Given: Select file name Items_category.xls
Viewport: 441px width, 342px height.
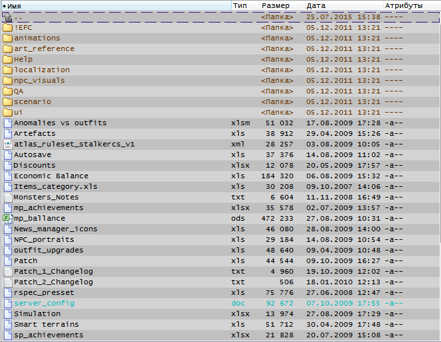Looking at the screenshot, I should (x=56, y=187).
